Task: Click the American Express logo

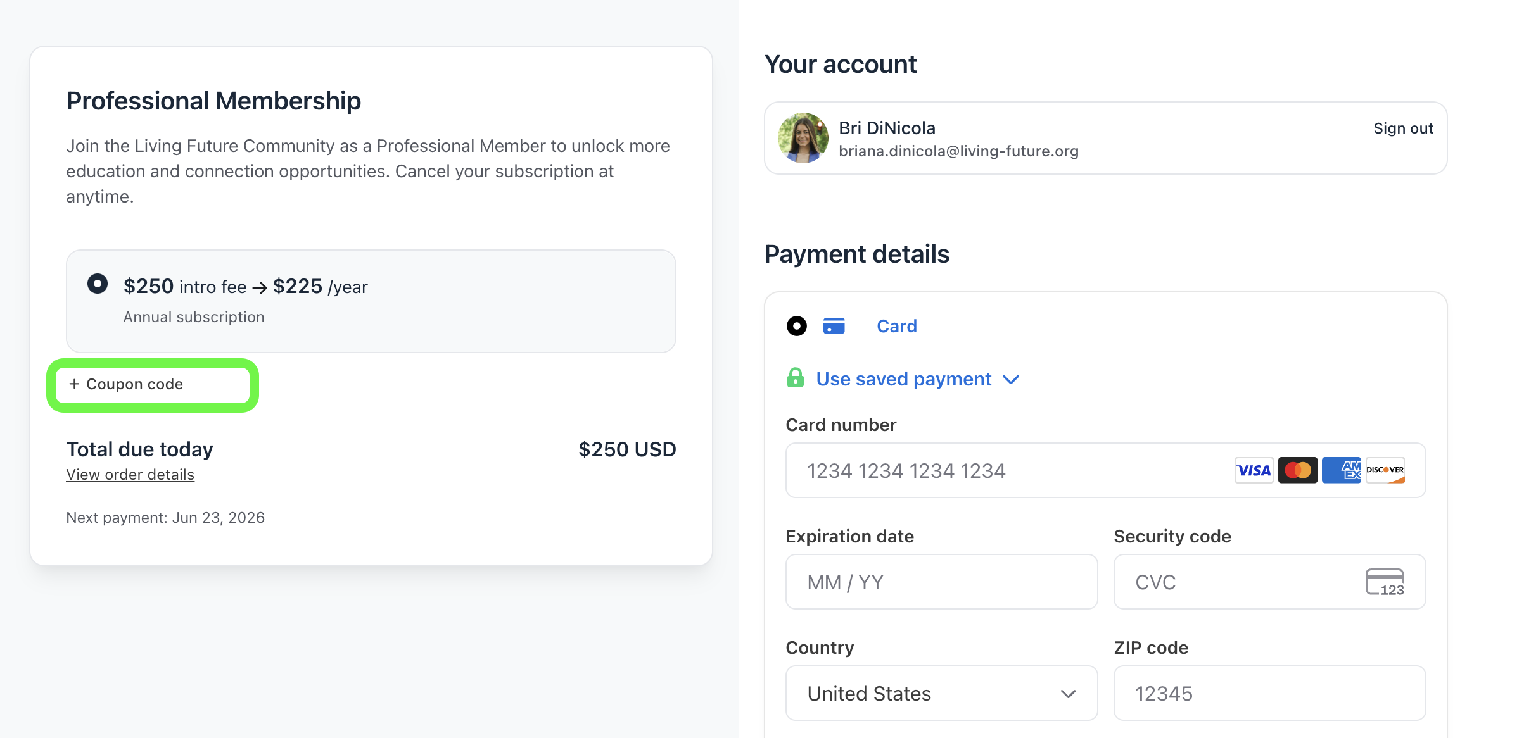Action: coord(1341,470)
